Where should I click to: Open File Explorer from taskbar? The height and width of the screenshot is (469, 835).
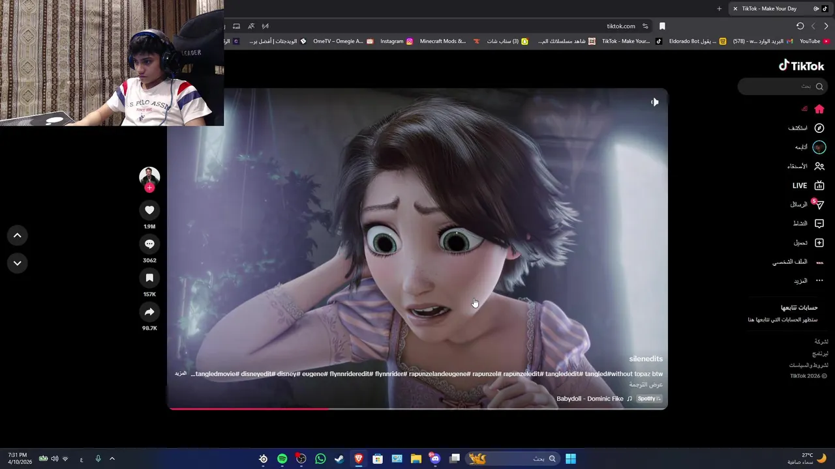point(416,459)
